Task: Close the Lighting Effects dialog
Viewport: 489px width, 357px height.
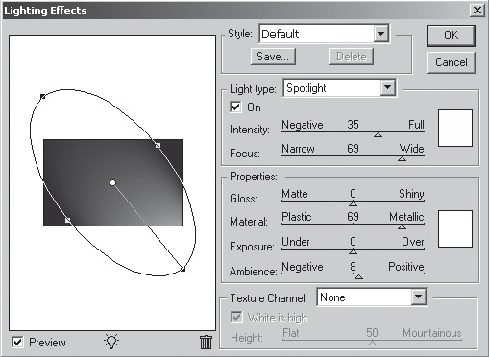Action: [477, 11]
